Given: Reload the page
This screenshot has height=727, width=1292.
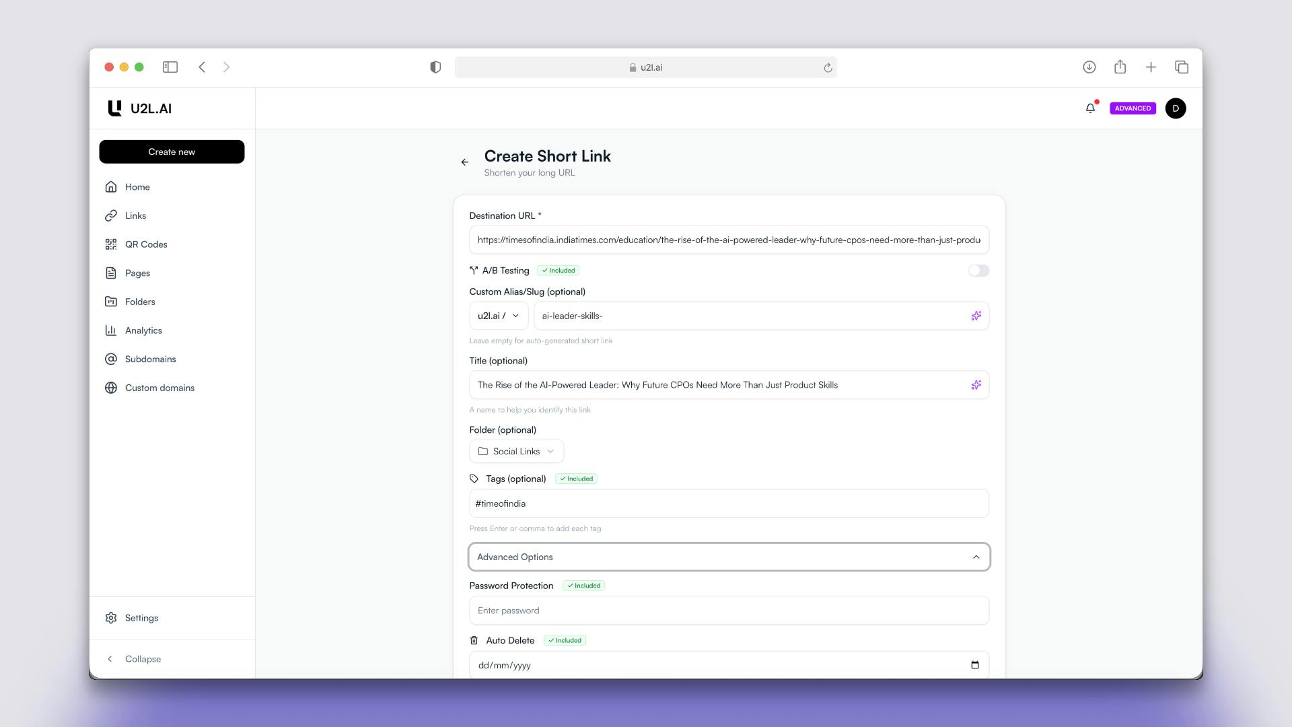Looking at the screenshot, I should (828, 67).
